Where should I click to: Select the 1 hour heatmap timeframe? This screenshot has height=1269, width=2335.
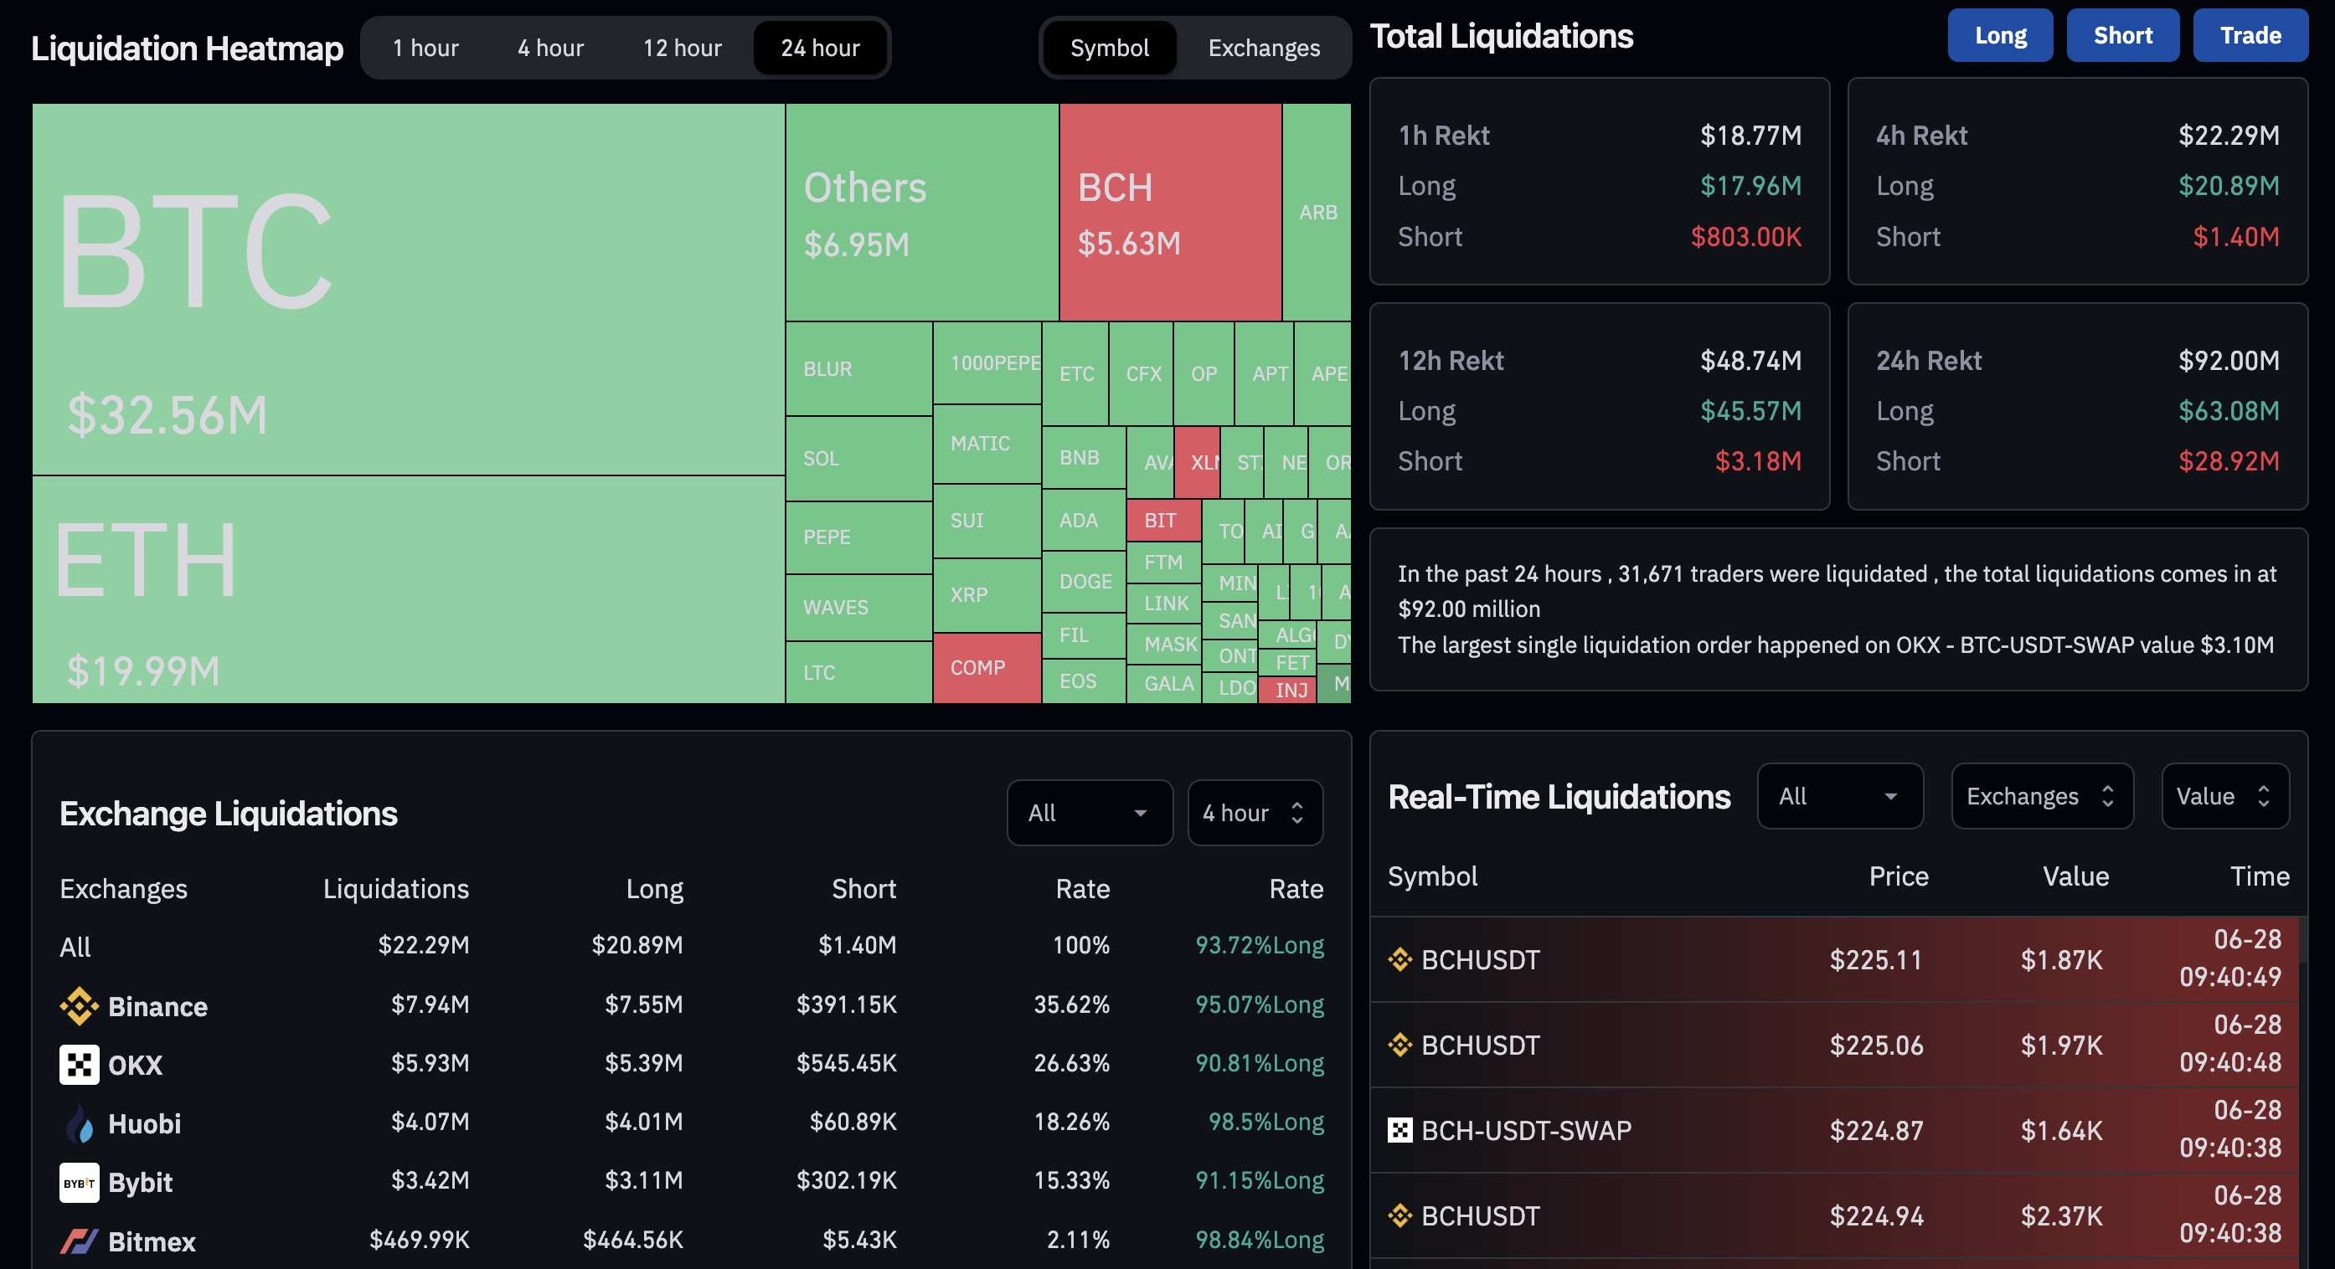click(425, 48)
